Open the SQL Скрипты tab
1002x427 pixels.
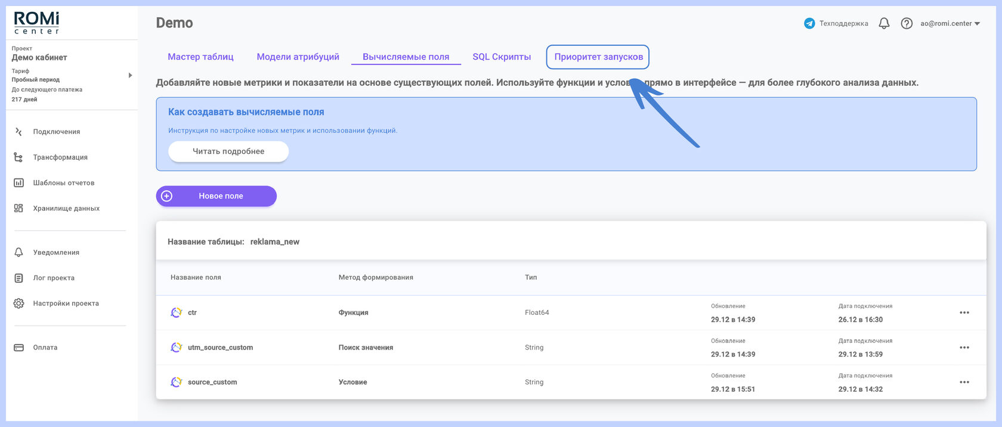point(502,57)
